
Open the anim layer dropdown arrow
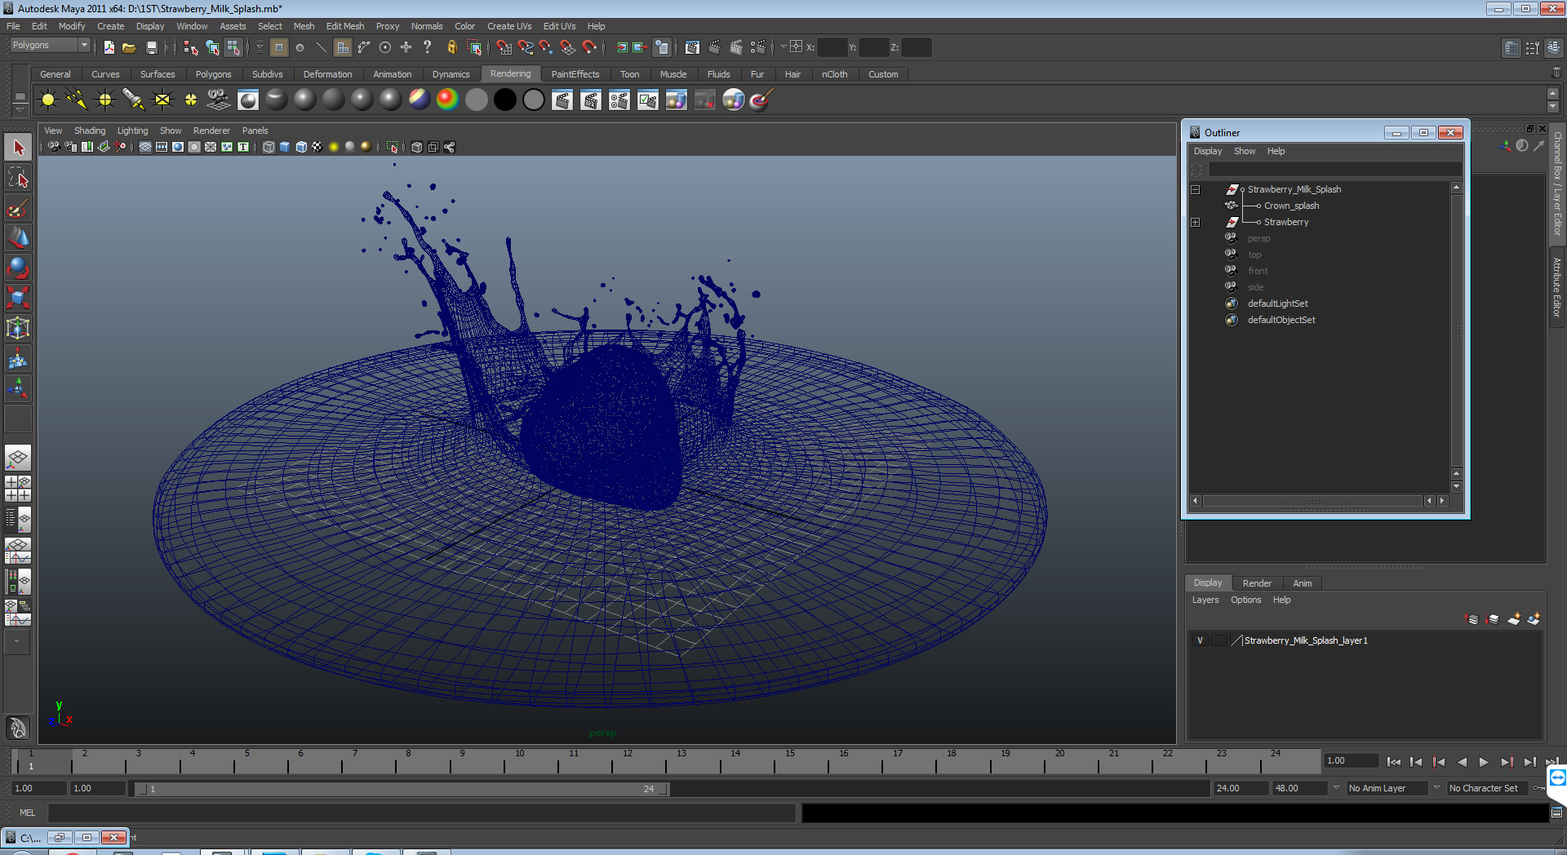click(x=1336, y=788)
